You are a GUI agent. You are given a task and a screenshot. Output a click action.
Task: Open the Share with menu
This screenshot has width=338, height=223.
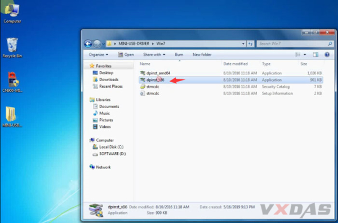pyautogui.click(x=154, y=55)
